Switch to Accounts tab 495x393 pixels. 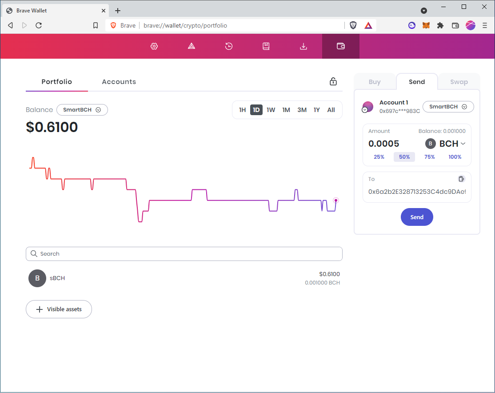tap(119, 82)
